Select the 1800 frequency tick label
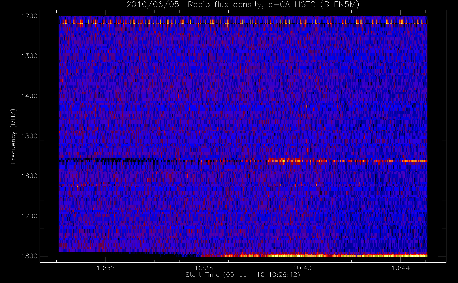This screenshot has height=283, width=458. click(x=29, y=256)
